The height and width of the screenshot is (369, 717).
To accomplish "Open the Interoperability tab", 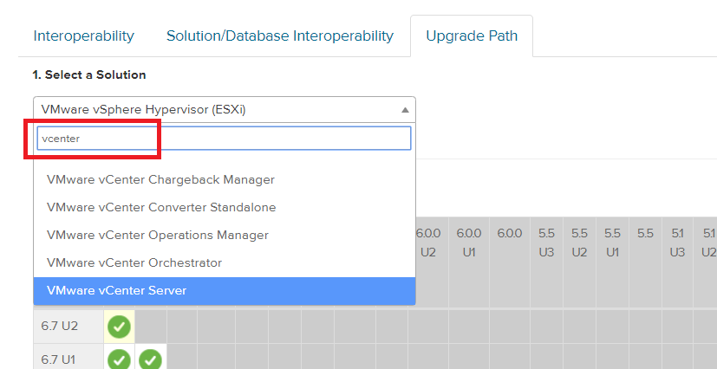I will [x=84, y=36].
